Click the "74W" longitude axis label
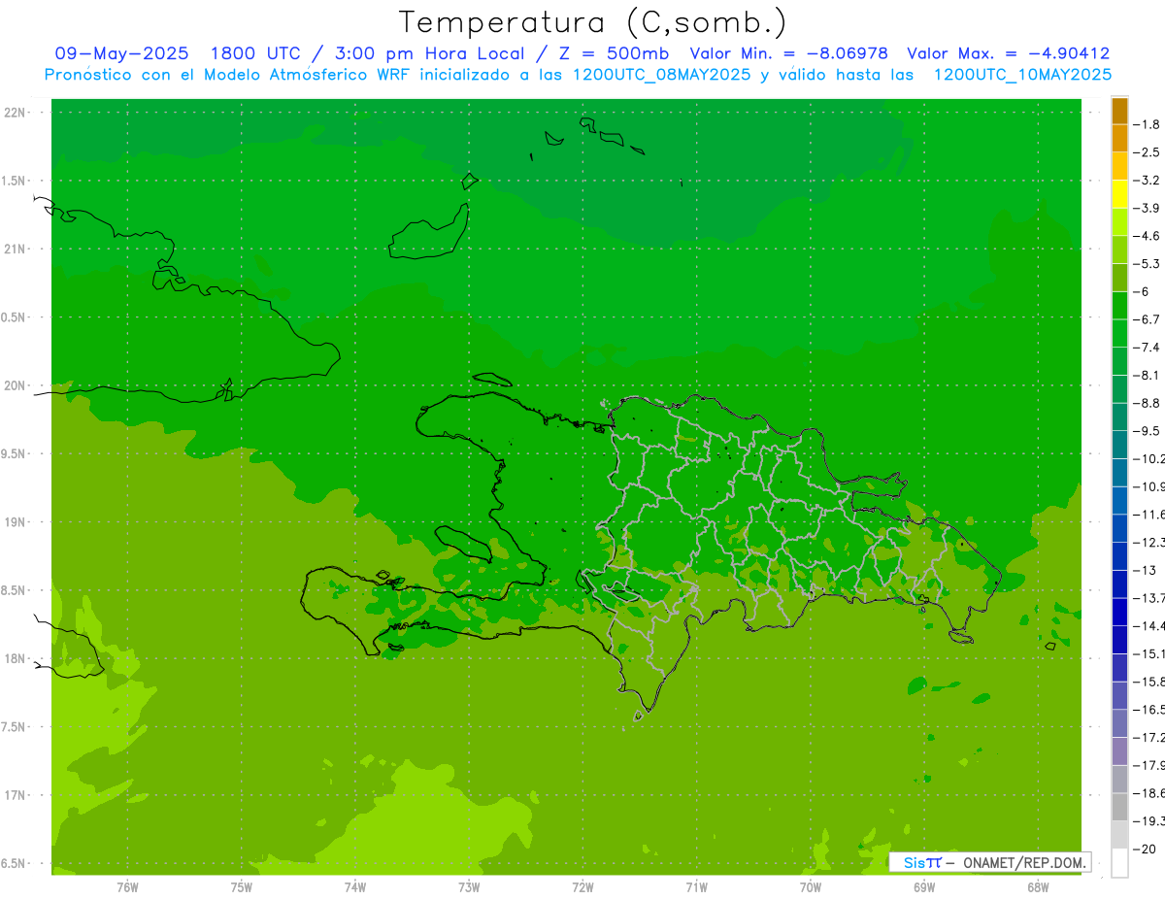1165x900 pixels. (x=355, y=886)
